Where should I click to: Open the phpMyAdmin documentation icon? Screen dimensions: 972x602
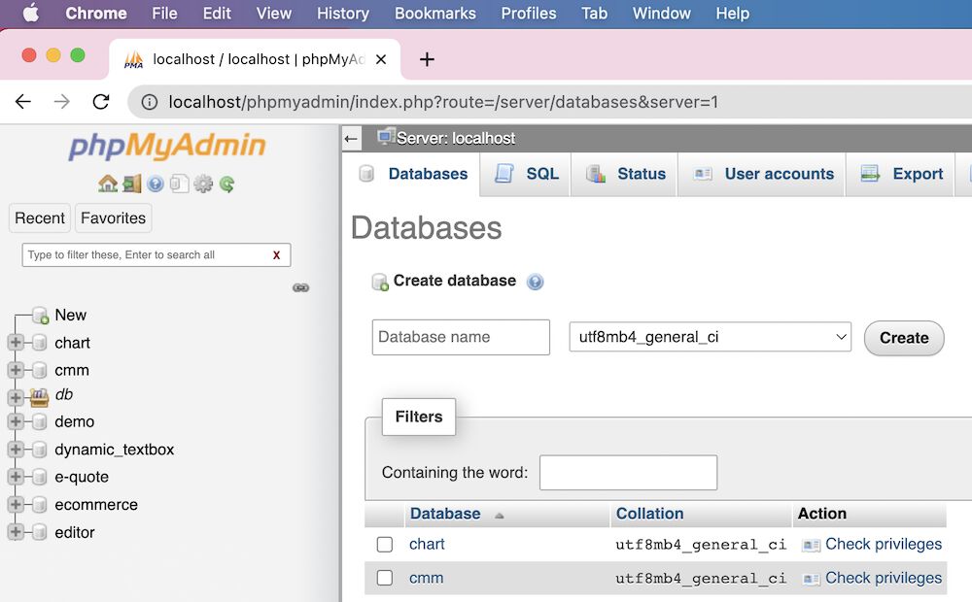[180, 184]
